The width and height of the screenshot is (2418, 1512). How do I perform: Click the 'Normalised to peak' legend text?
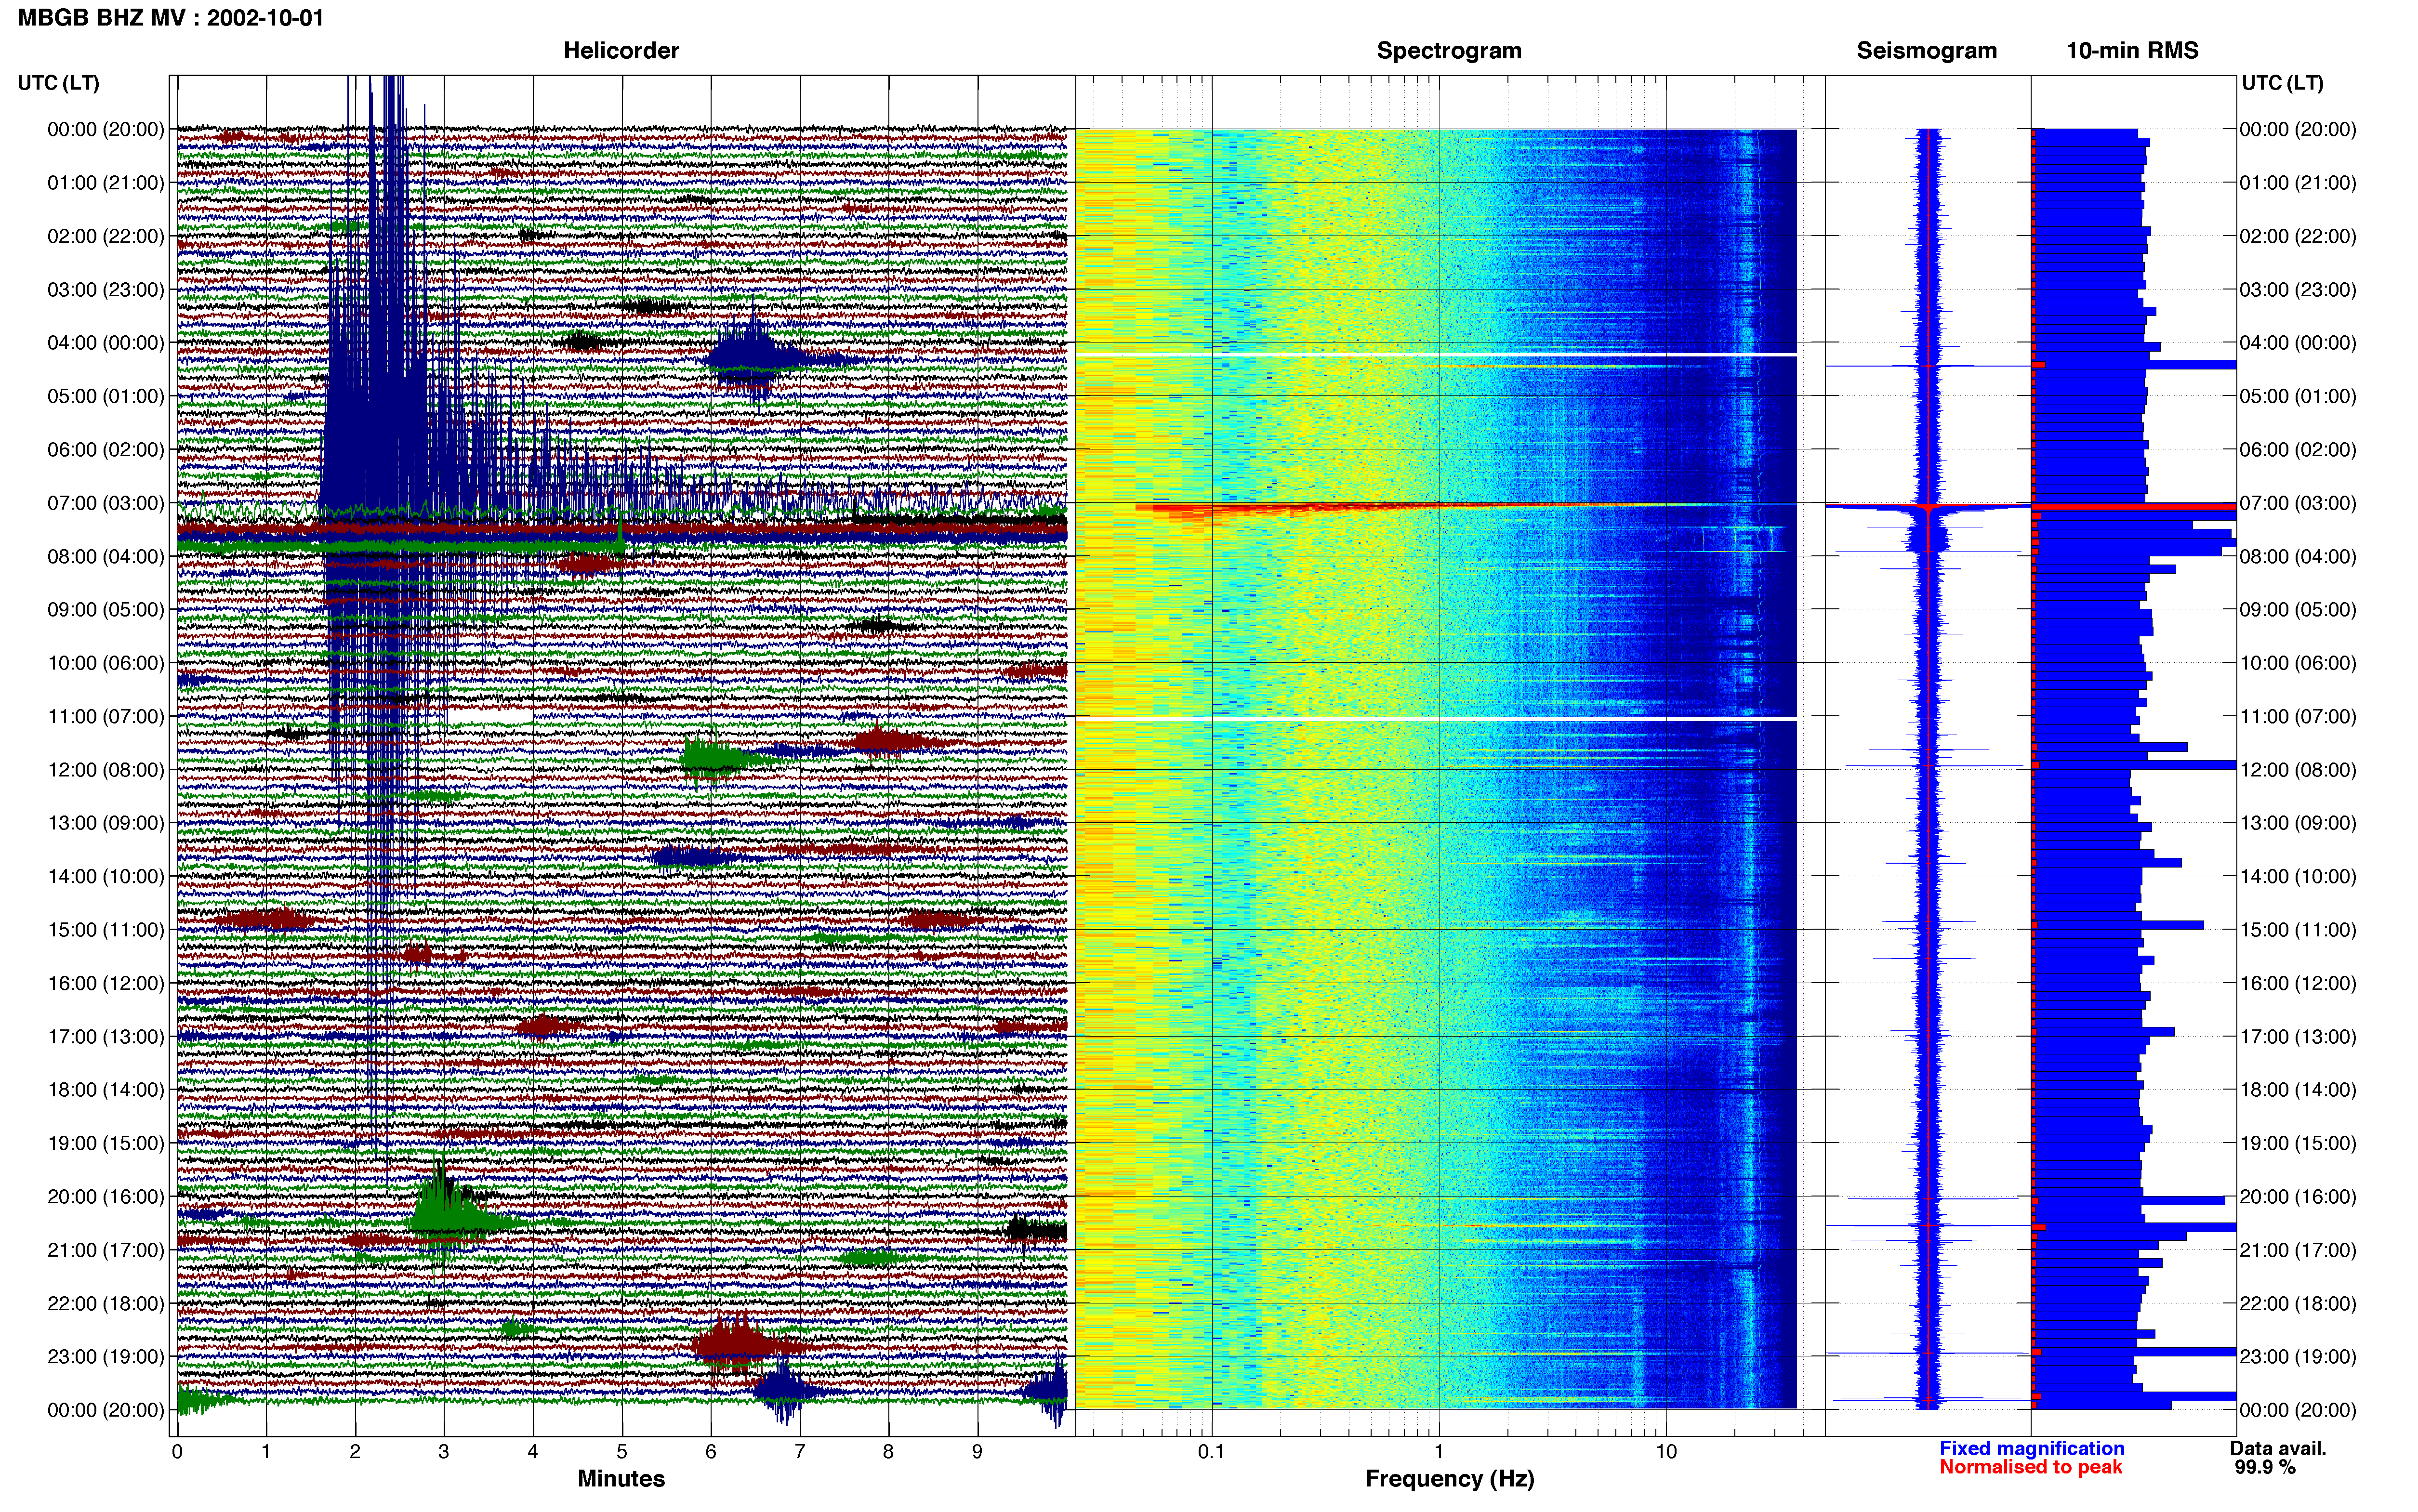click(x=2030, y=1467)
